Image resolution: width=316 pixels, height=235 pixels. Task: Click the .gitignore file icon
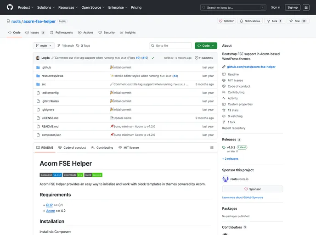(x=38, y=110)
